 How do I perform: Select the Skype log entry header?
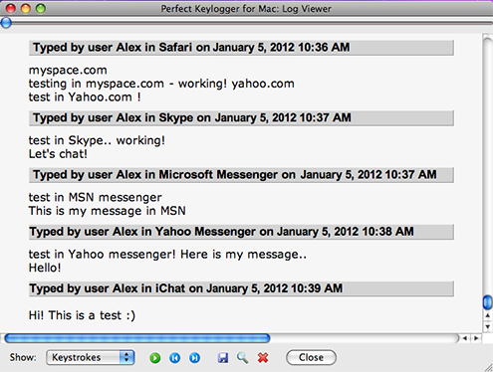(241, 117)
